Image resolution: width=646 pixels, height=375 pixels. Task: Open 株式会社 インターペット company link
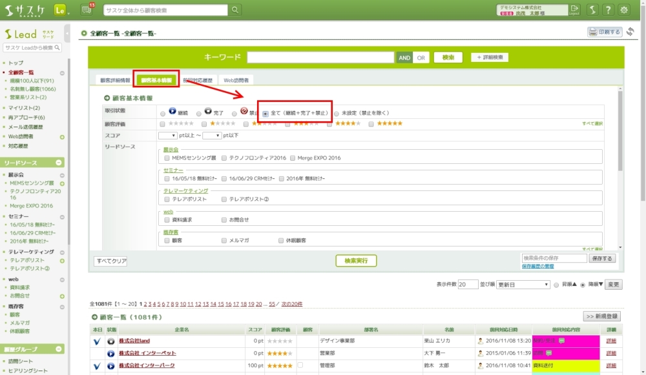147,353
